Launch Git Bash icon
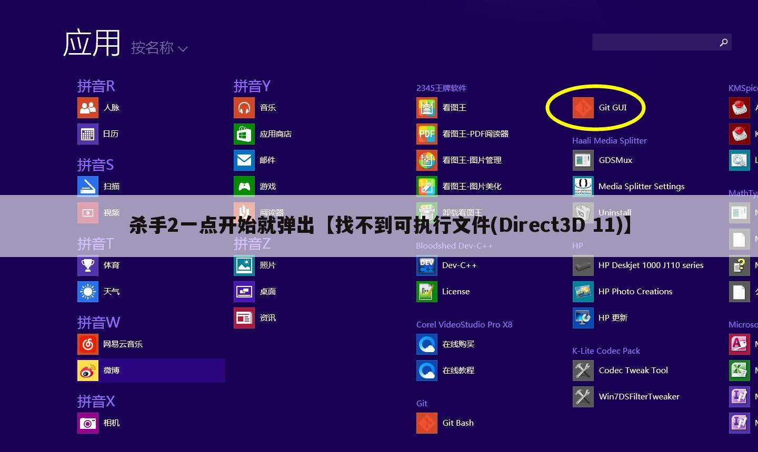758x452 pixels. (x=427, y=423)
